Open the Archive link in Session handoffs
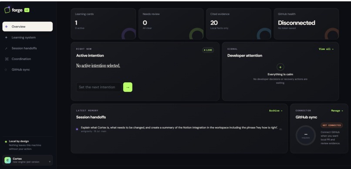 276,111
